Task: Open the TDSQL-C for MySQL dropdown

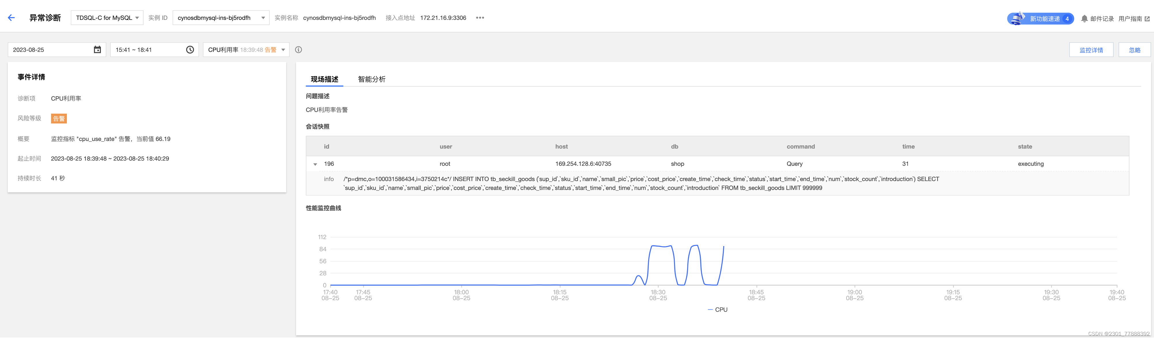Action: point(107,18)
